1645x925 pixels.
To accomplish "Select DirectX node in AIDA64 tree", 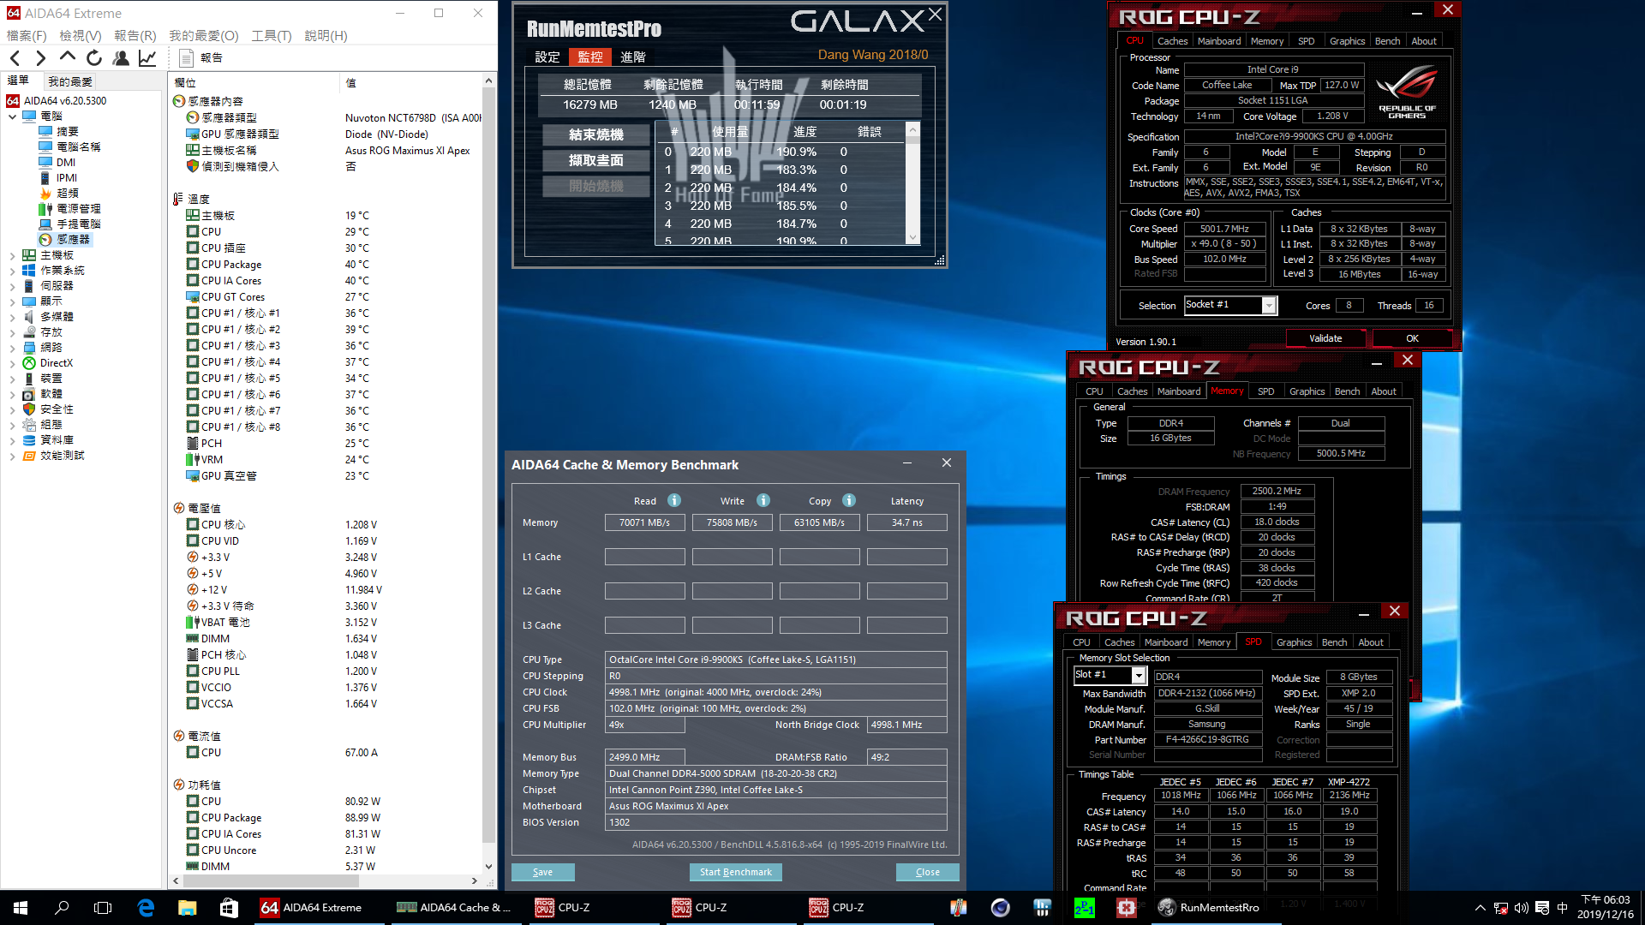I will pos(56,363).
